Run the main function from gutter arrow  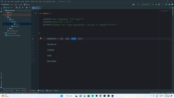36,13
